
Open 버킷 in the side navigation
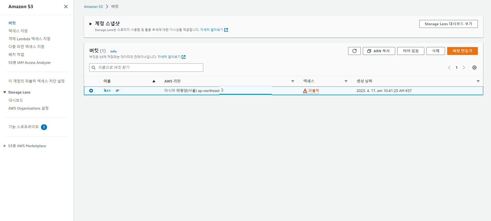(12, 23)
